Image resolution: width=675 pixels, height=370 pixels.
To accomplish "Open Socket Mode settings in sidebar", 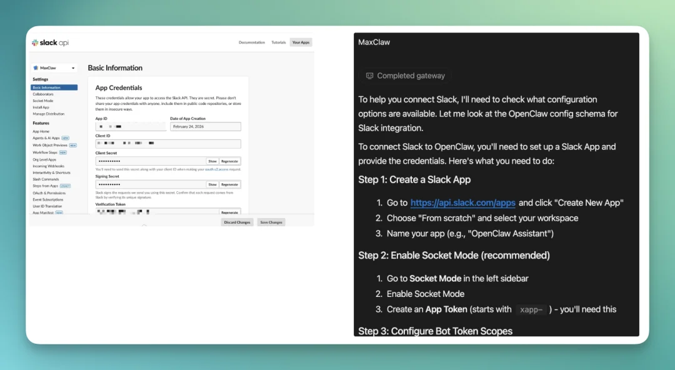I will [42, 101].
